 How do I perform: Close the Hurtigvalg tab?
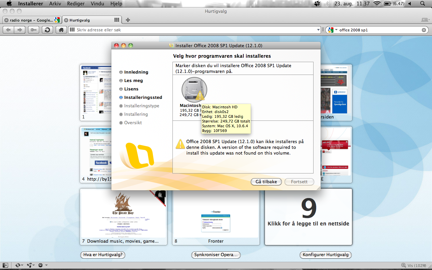66,20
